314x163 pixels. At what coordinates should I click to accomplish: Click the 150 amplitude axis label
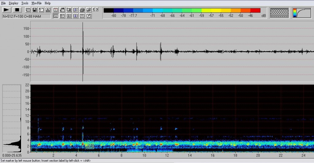pyautogui.click(x=26, y=28)
